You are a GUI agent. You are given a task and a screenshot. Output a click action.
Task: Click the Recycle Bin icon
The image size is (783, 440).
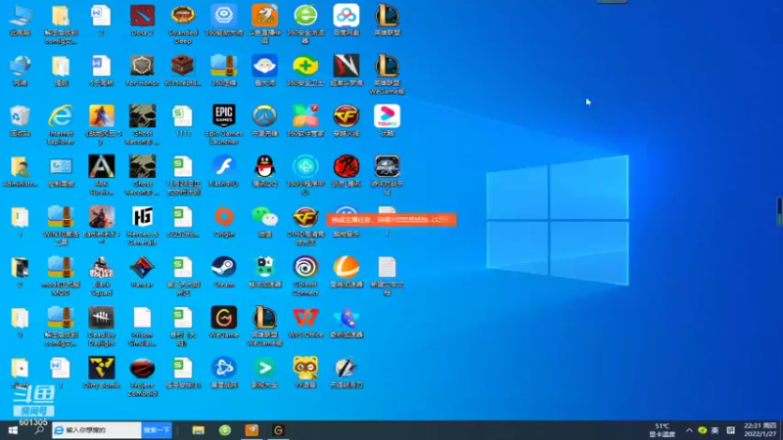[x=20, y=116]
